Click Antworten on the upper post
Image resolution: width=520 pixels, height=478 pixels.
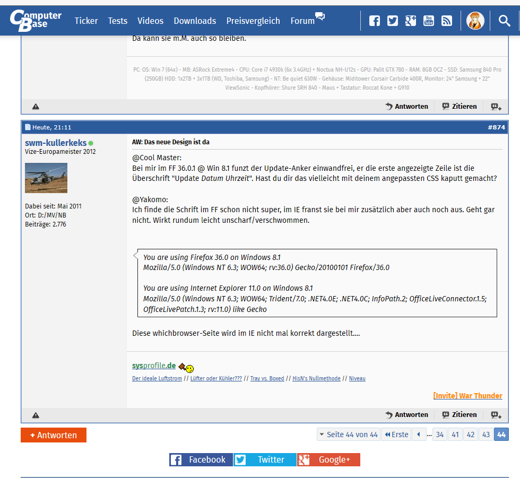pos(406,107)
